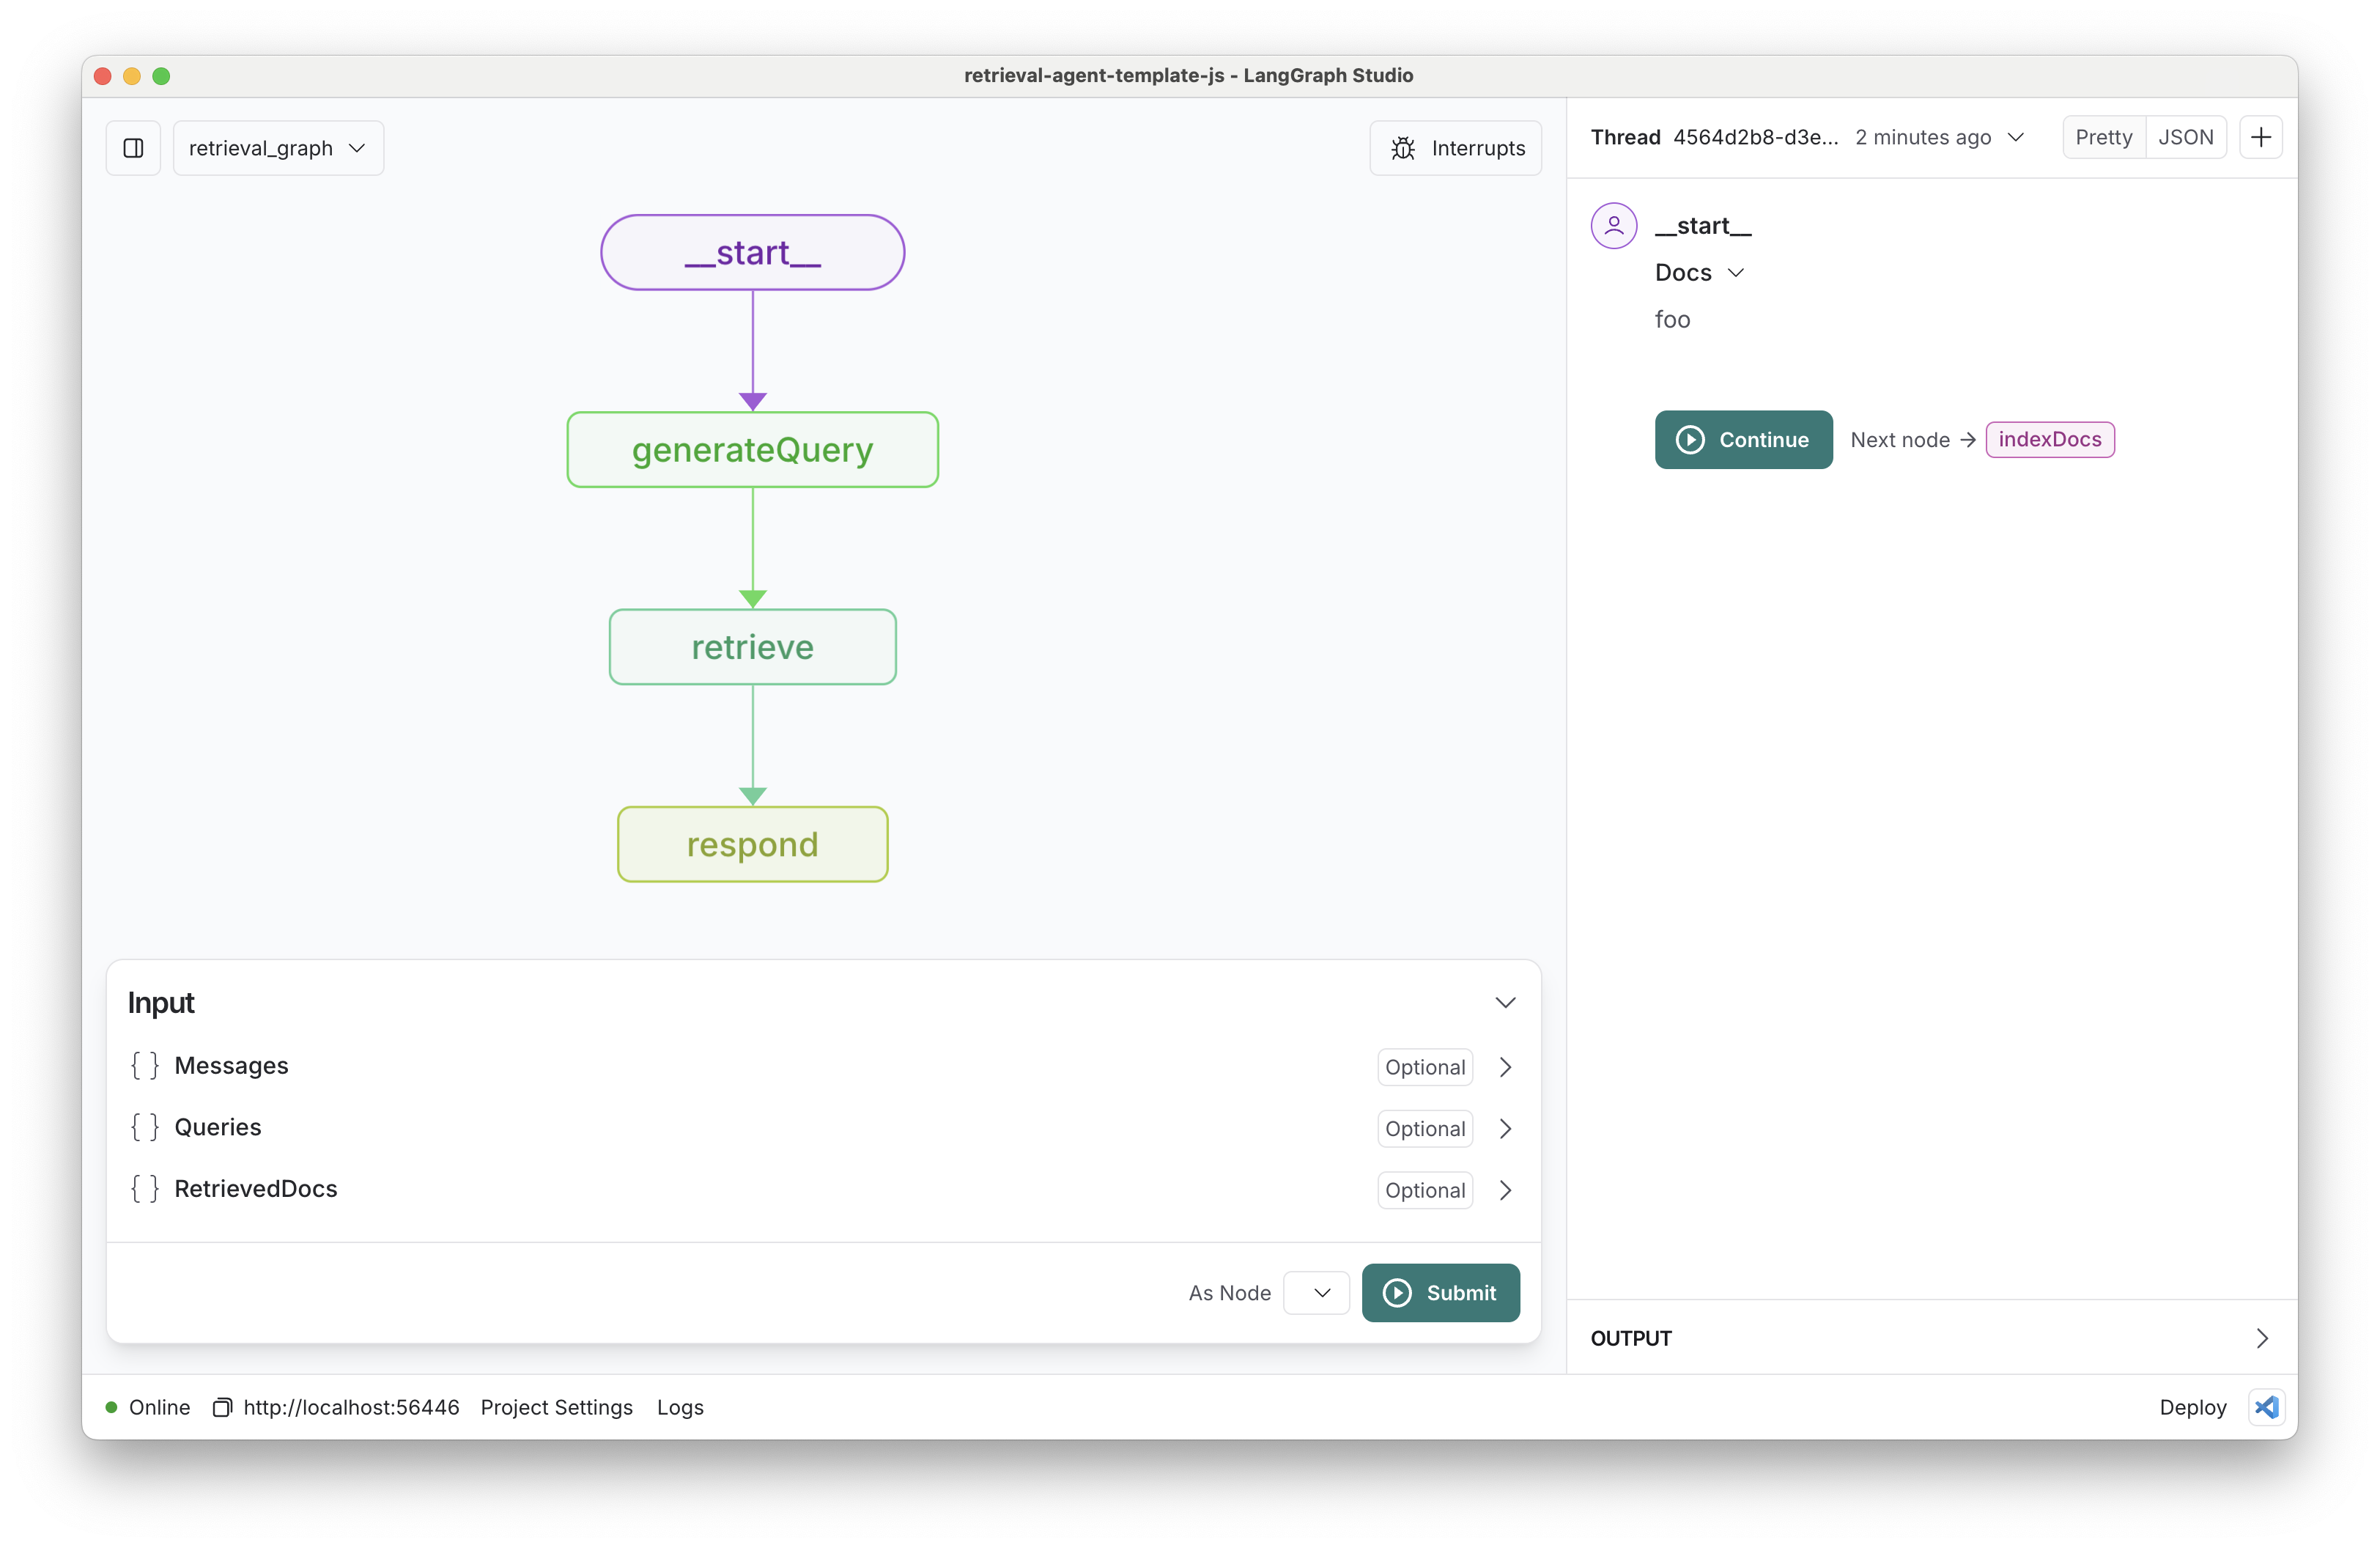
Task: Collapse the Input panel chevron
Action: point(1504,1003)
